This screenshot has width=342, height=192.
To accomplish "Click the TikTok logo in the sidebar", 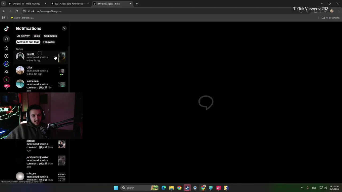I will 6,29.
